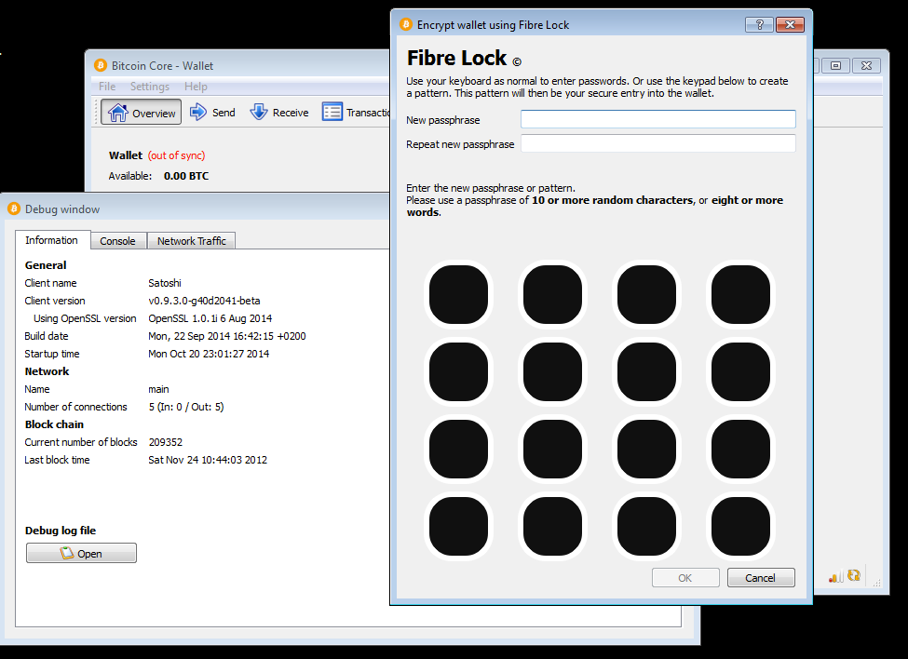Tap keypad button in second row, fourth column
908x659 pixels.
point(740,371)
